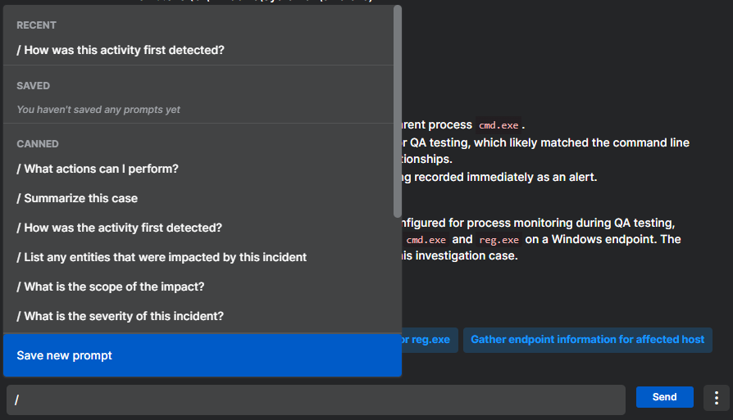Click 'You haven't saved any prompts yet' text
This screenshot has height=420, width=733.
pos(98,110)
